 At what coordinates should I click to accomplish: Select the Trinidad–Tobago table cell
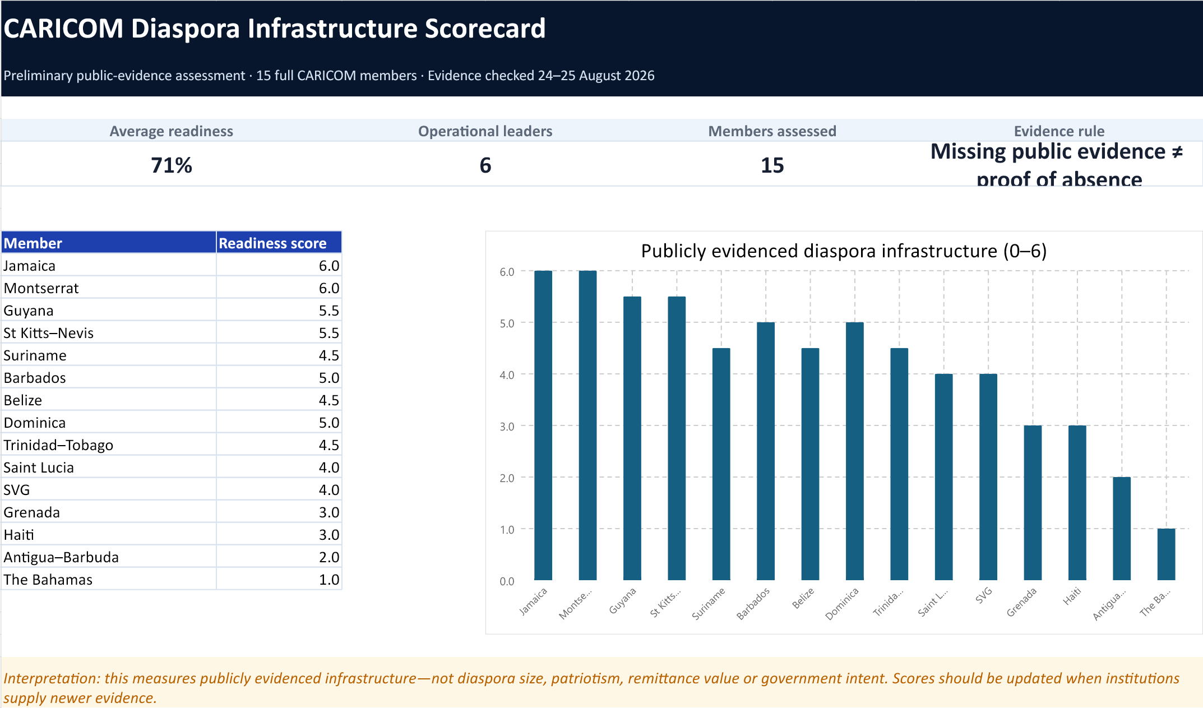click(109, 445)
